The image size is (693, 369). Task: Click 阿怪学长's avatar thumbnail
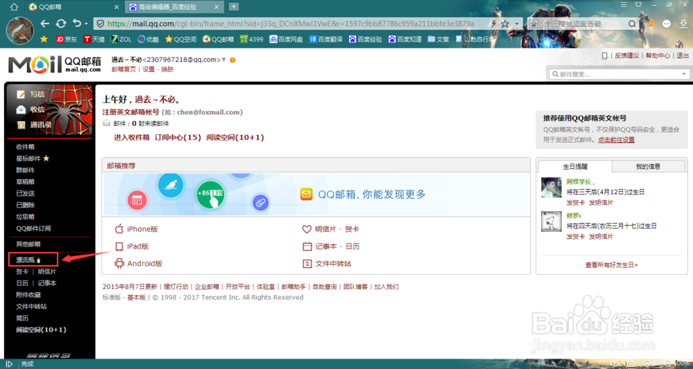(x=551, y=188)
